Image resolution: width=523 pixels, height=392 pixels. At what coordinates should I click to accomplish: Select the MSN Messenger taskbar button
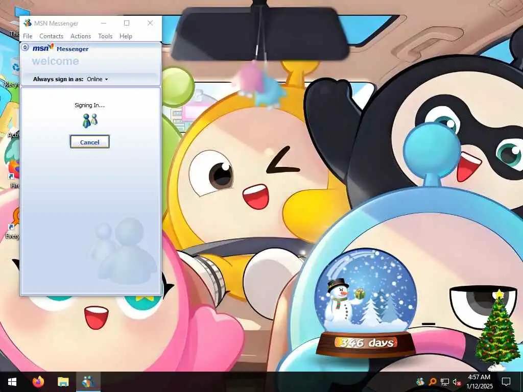88,382
